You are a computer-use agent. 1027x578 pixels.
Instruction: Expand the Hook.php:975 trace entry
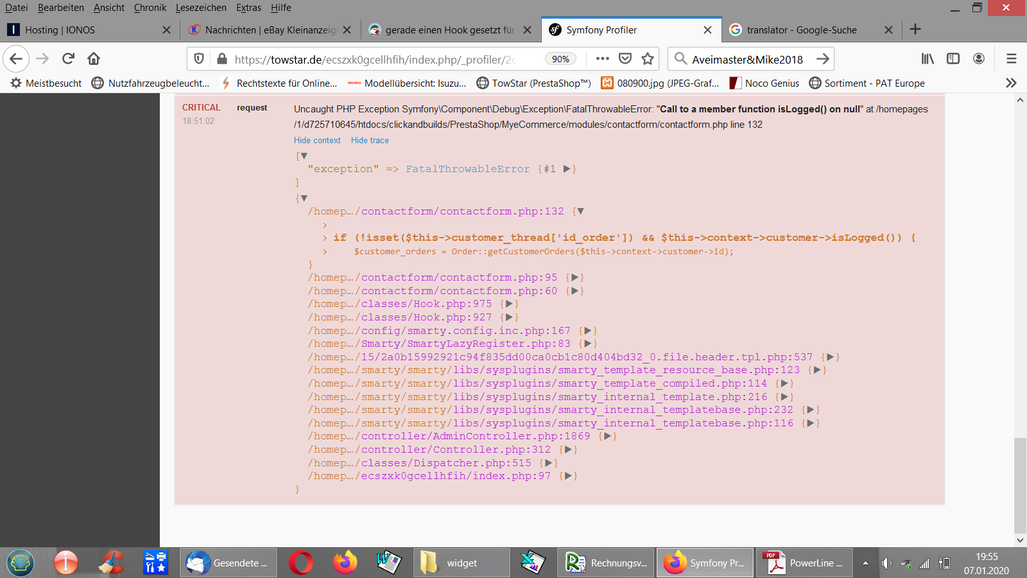(x=509, y=304)
